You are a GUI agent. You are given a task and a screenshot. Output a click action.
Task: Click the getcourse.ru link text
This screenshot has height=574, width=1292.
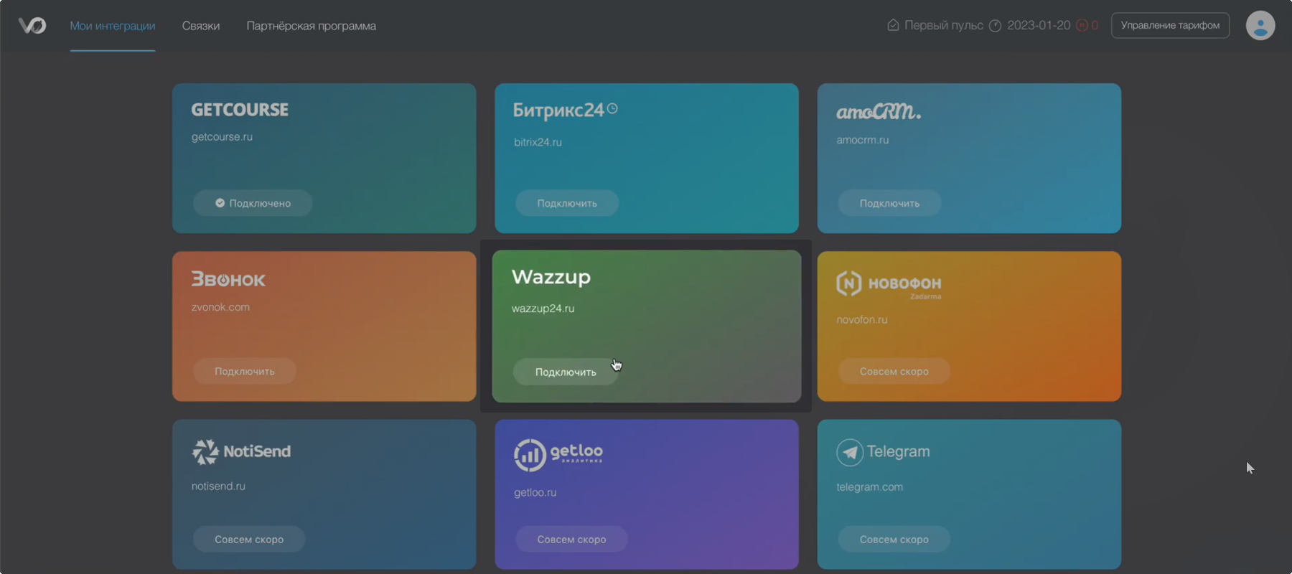(222, 136)
